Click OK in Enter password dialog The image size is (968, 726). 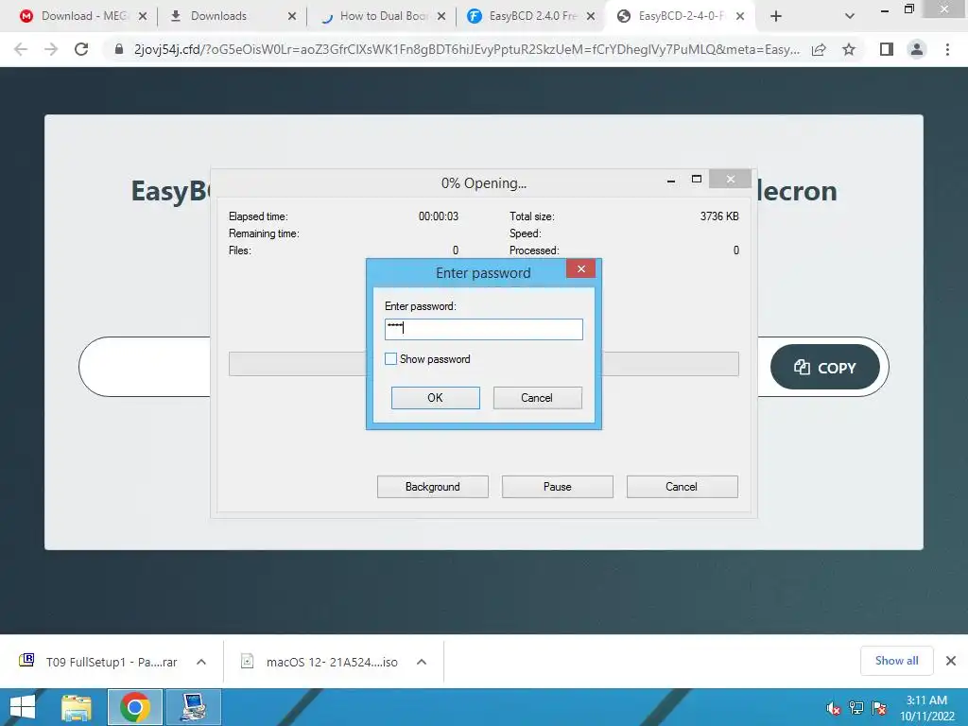click(435, 398)
